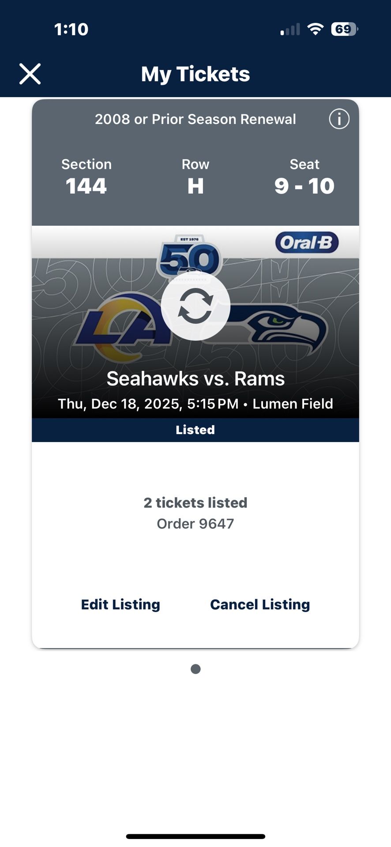391x847 pixels.
Task: Tap the cellular signal bars
Action: coord(290,30)
